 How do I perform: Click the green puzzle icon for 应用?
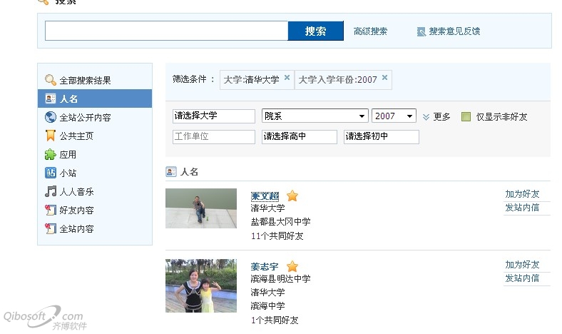[x=50, y=154]
